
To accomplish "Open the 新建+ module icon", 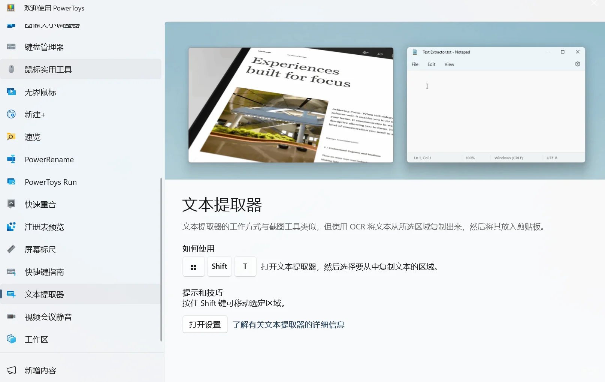I will (x=11, y=114).
